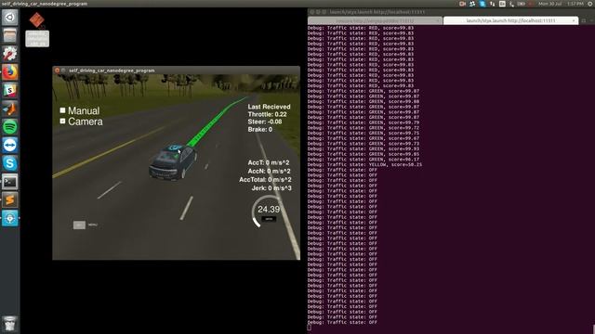Open the Trash in the dock

coord(10,324)
